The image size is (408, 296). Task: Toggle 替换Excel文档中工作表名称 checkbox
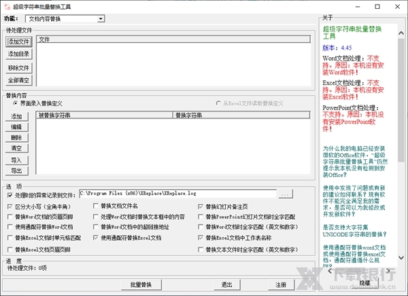tap(201, 237)
